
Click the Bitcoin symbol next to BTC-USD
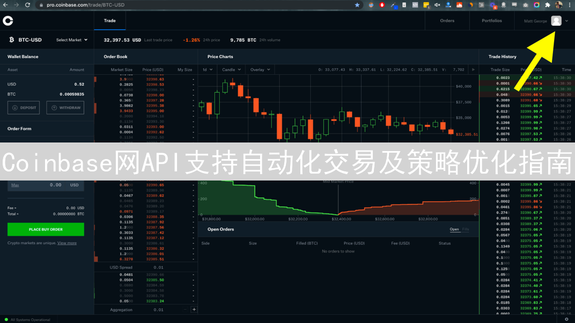(x=11, y=40)
